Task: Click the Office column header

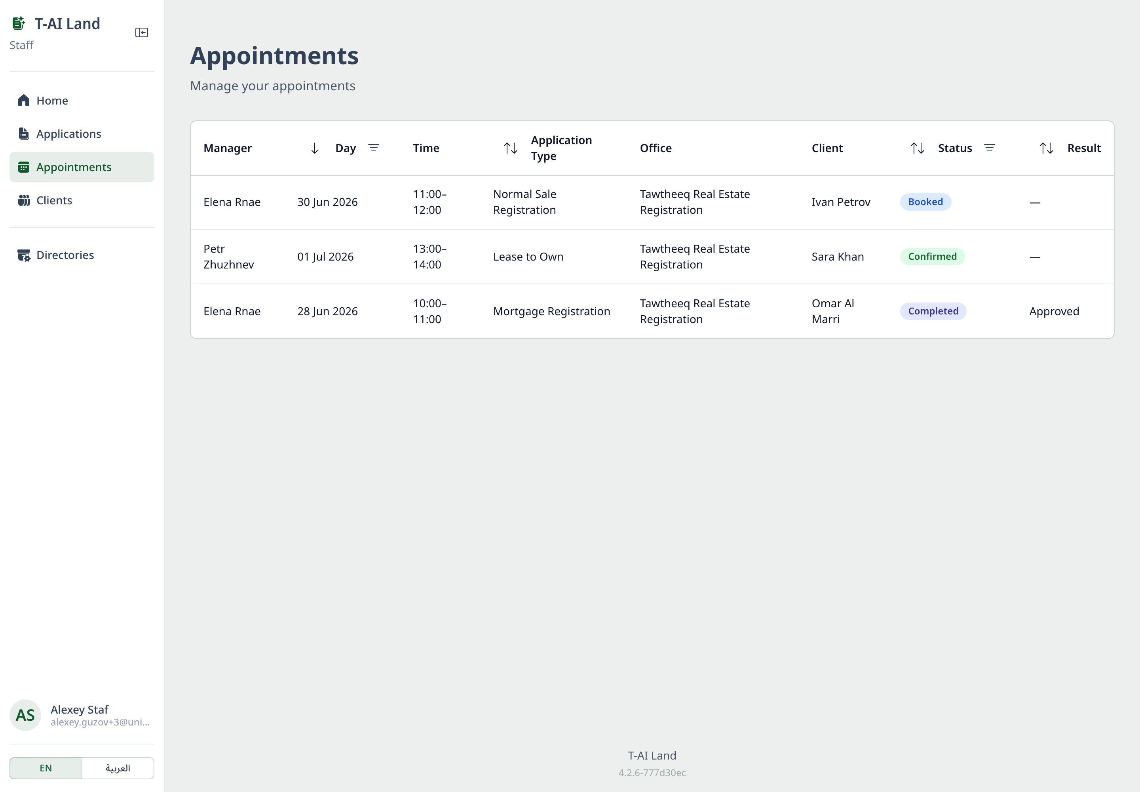Action: coord(656,148)
